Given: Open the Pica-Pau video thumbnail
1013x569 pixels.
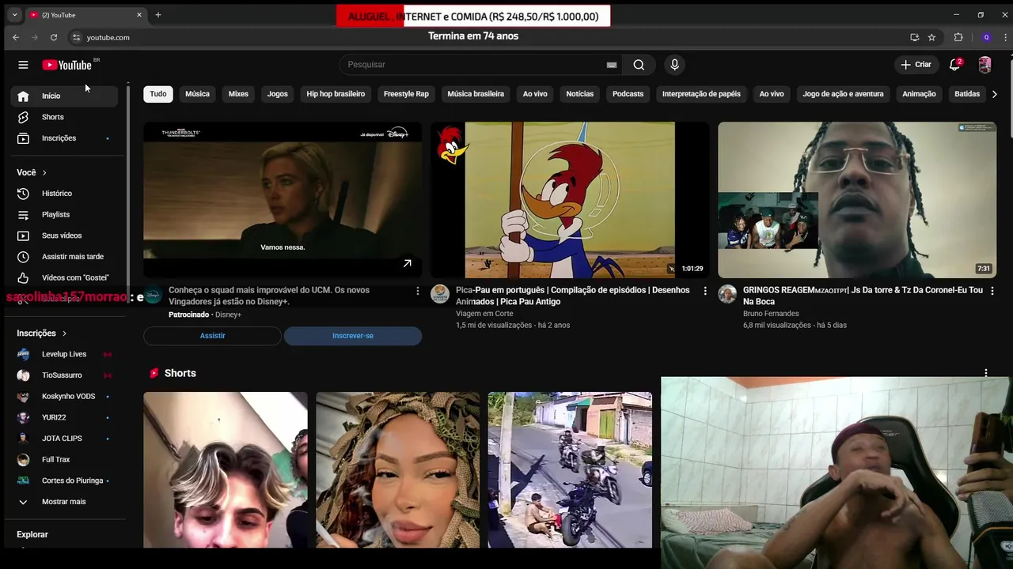Looking at the screenshot, I should (x=570, y=200).
